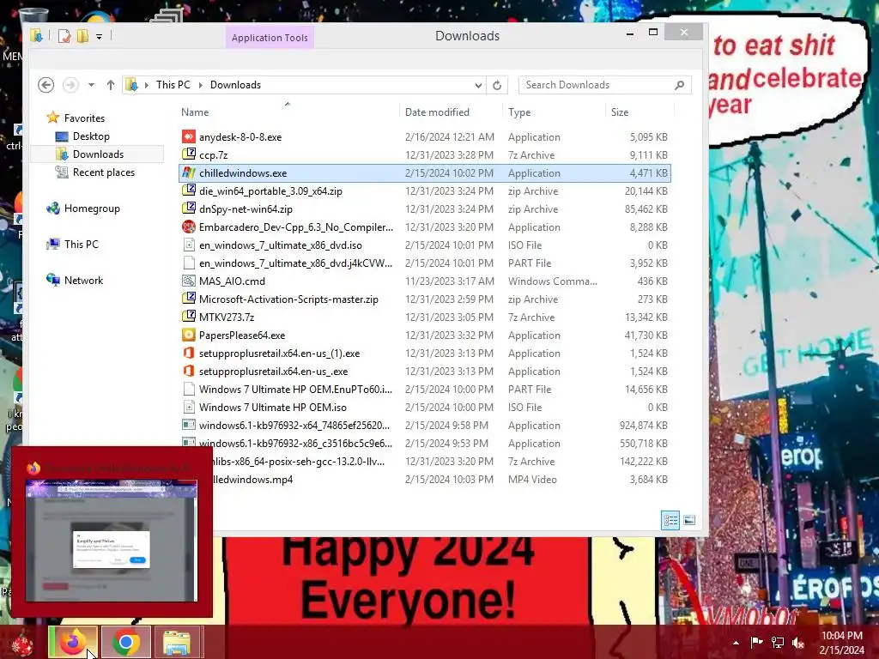Click the anydesk-8-0-8.exe file icon
The width and height of the screenshot is (879, 659).
coord(189,136)
